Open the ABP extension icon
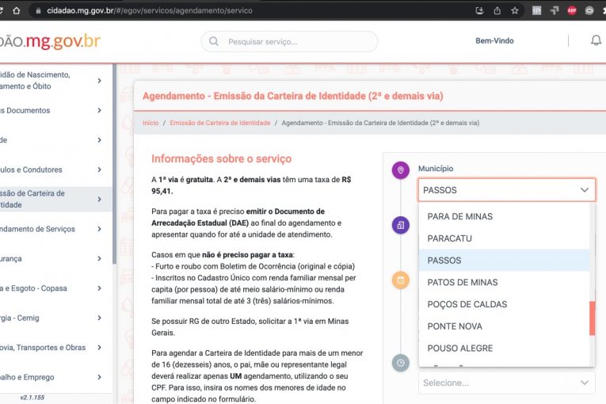The width and height of the screenshot is (606, 404). (571, 11)
